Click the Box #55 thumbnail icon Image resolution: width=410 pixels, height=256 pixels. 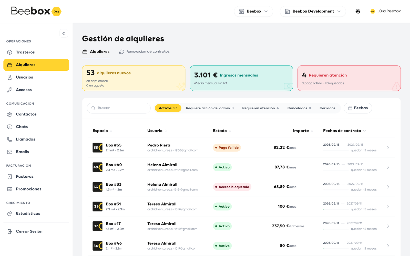97,148
